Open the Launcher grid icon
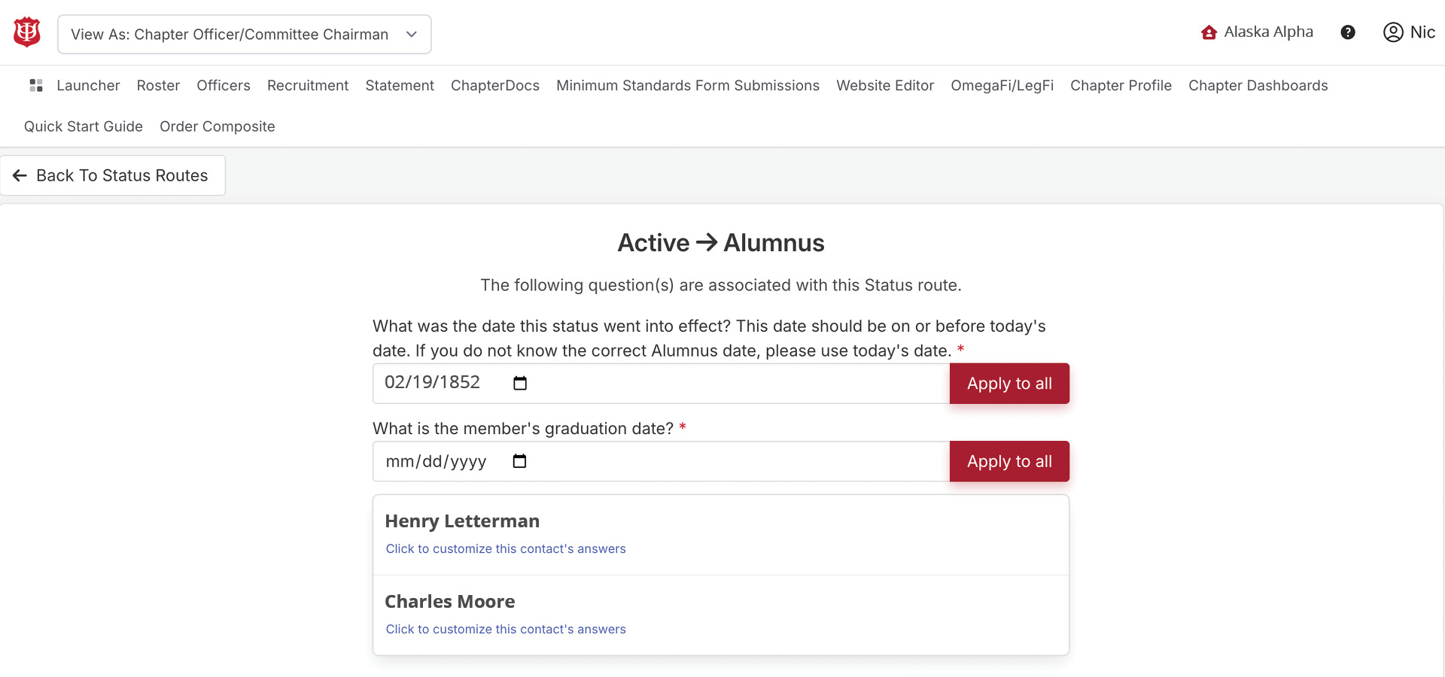 click(x=35, y=86)
